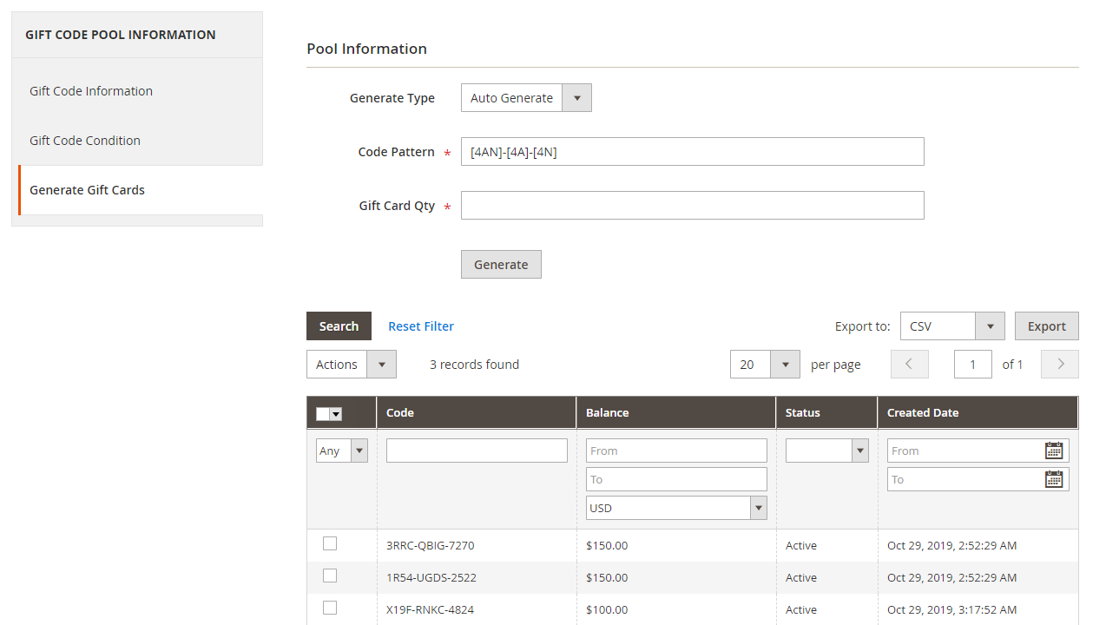Click the Reset Filter link
The height and width of the screenshot is (625, 1106).
click(x=421, y=326)
